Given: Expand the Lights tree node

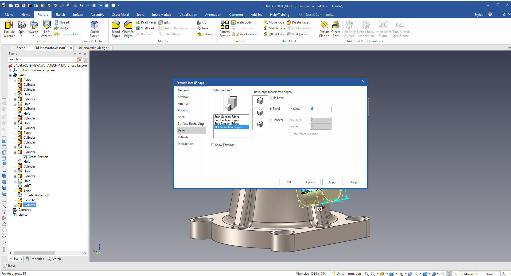Looking at the screenshot, I should 10,215.
